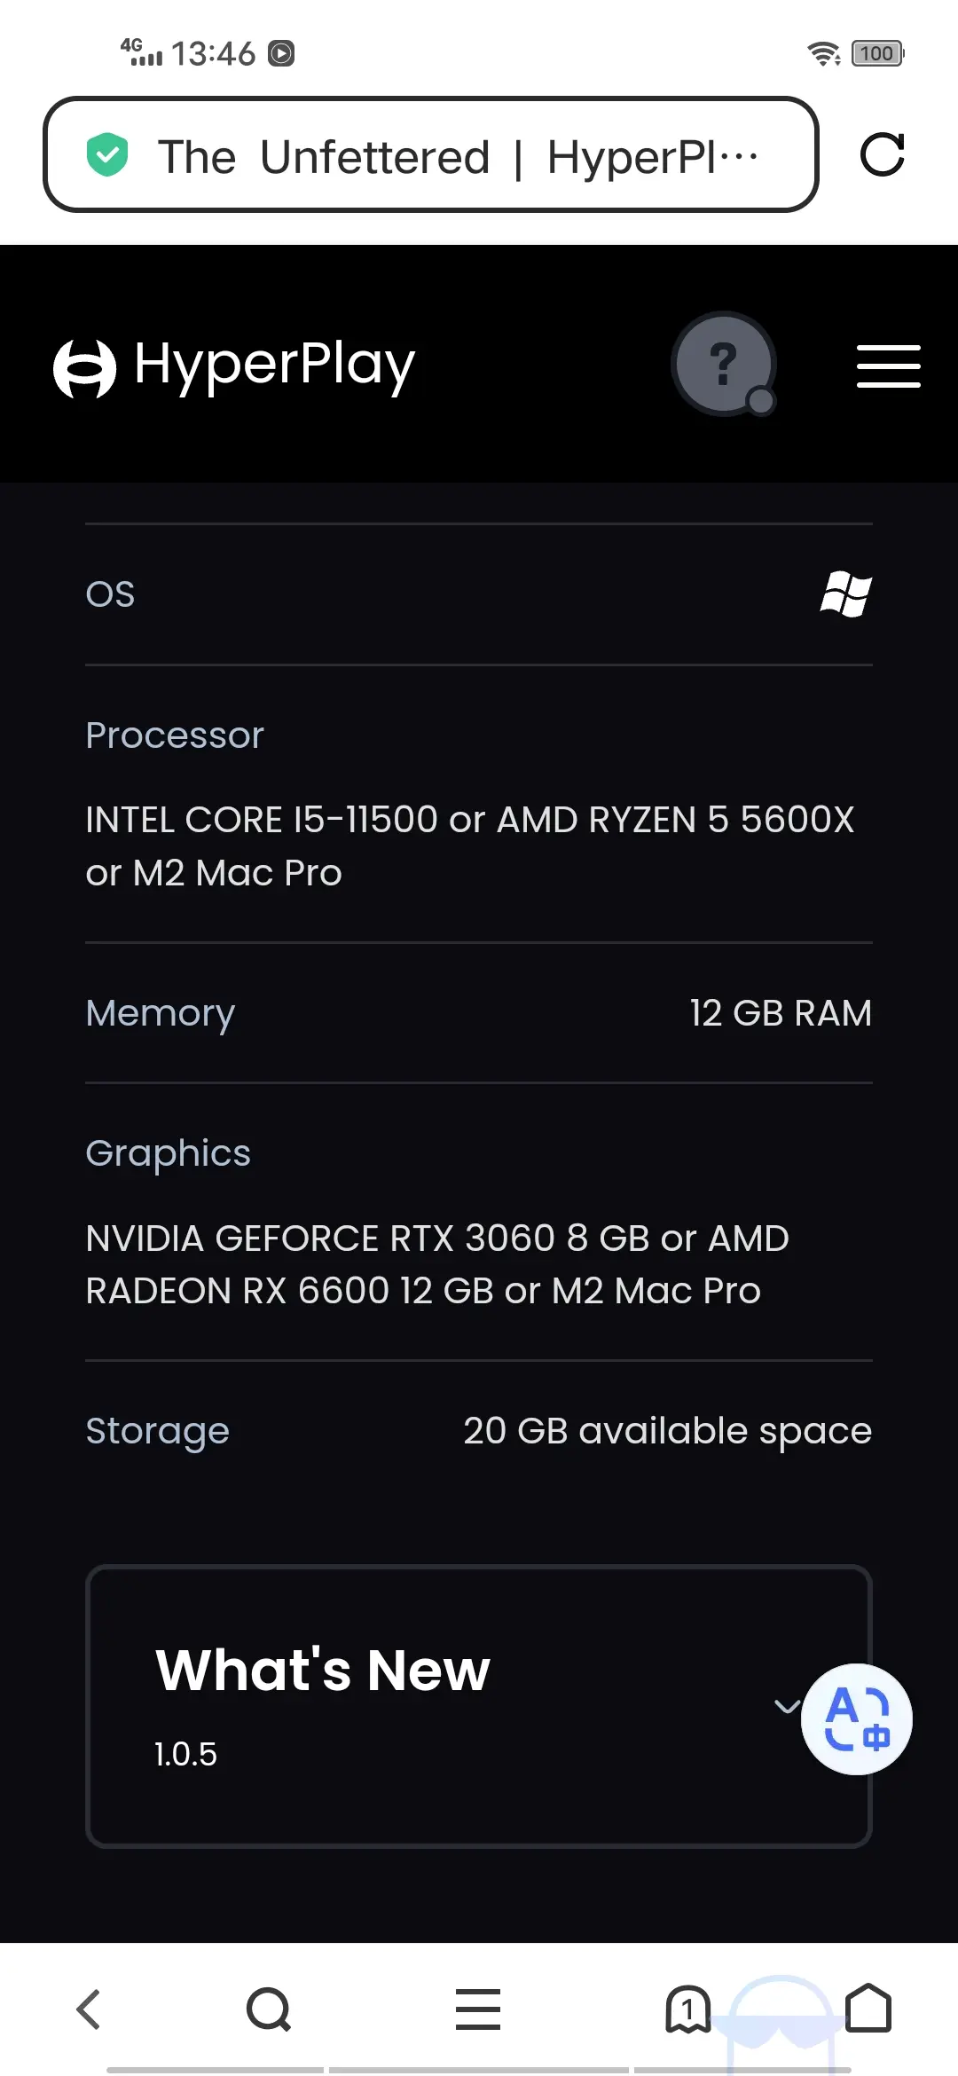Viewport: 958px width, 2076px height.
Task: Tap the 20 GB available space text
Action: point(667,1430)
